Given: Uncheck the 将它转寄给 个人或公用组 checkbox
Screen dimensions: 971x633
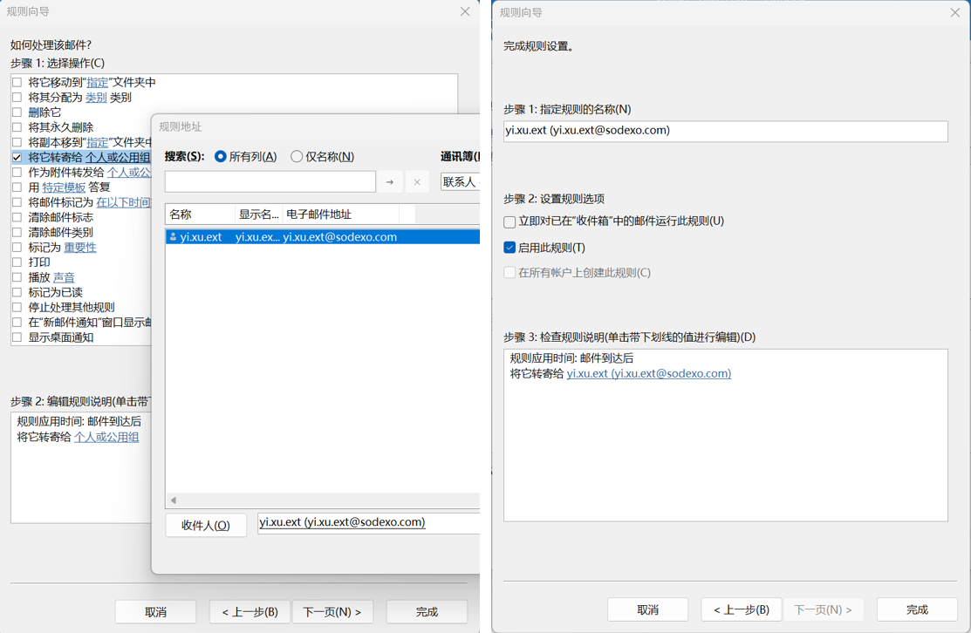Looking at the screenshot, I should coord(17,157).
